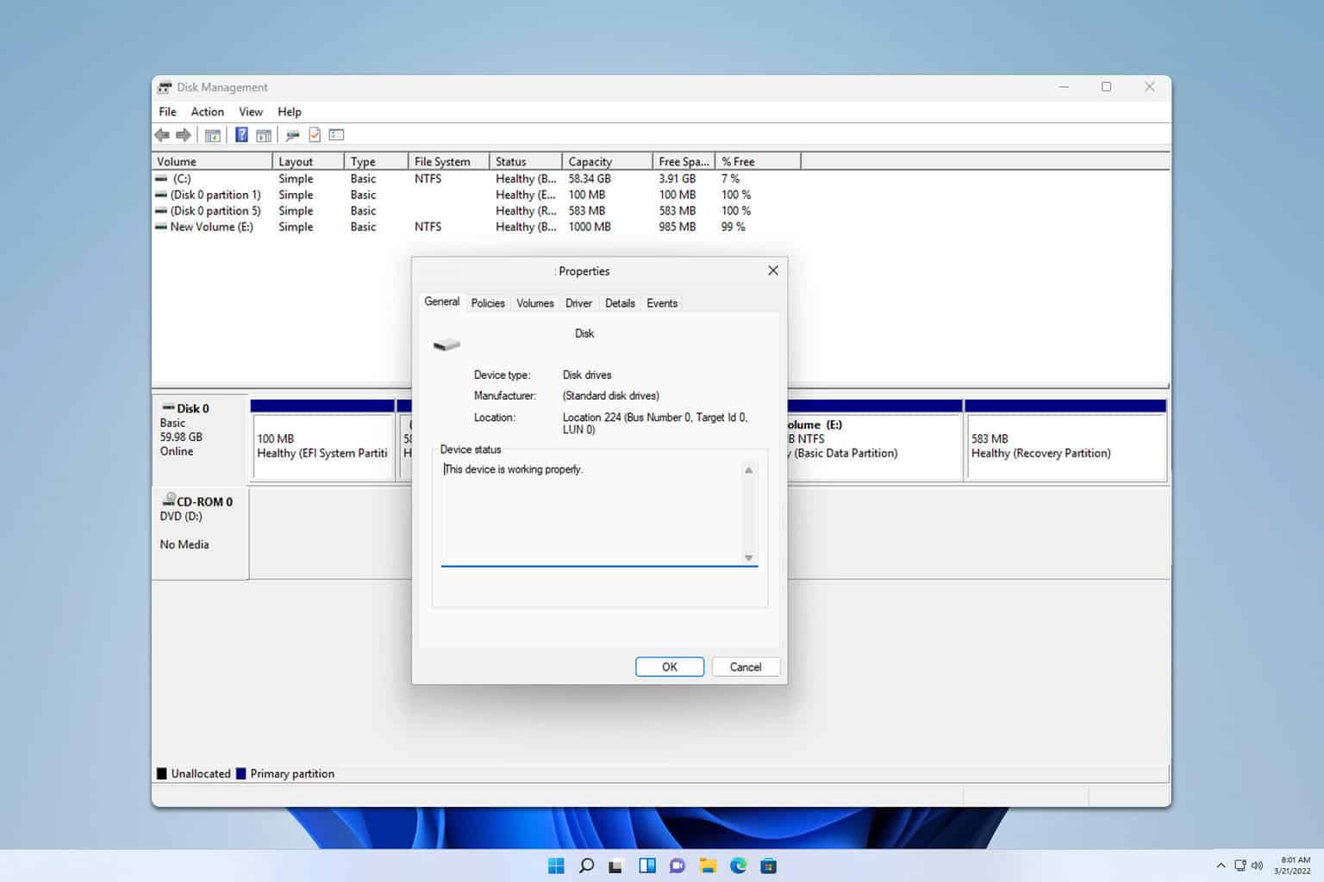Open taskbar Search
The width and height of the screenshot is (1324, 882).
586,866
